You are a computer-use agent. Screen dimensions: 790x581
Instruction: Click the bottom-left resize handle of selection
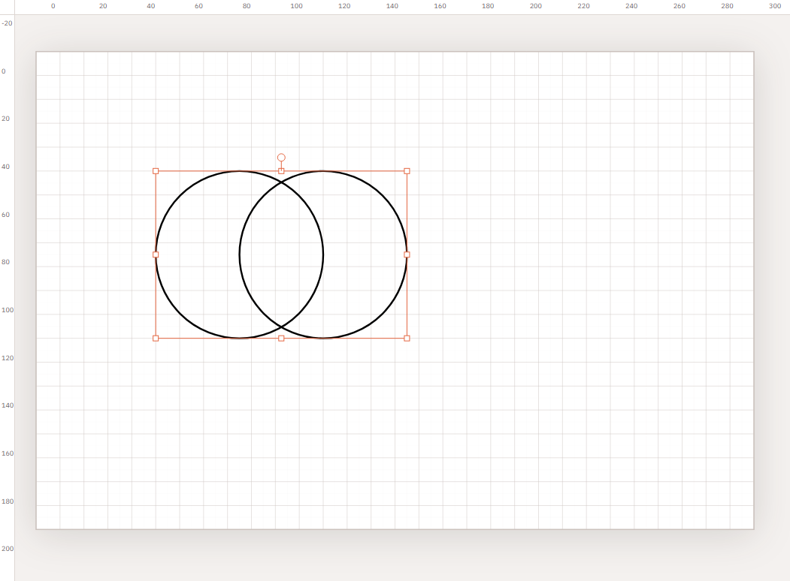pos(156,339)
